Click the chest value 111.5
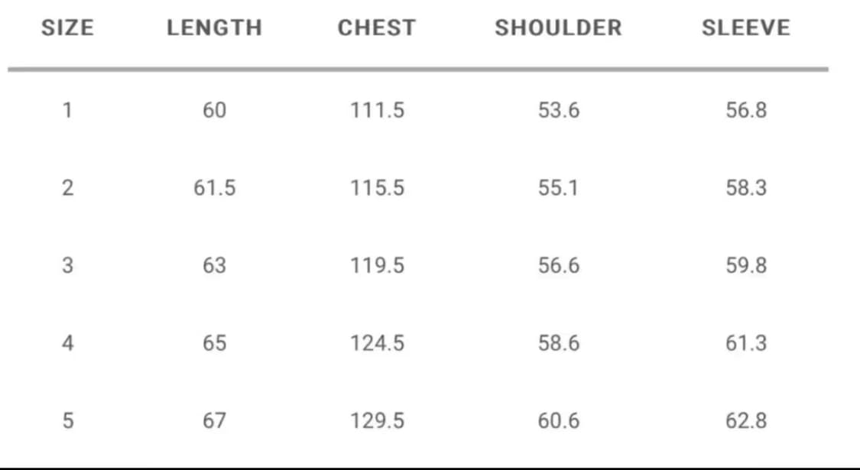 [377, 111]
